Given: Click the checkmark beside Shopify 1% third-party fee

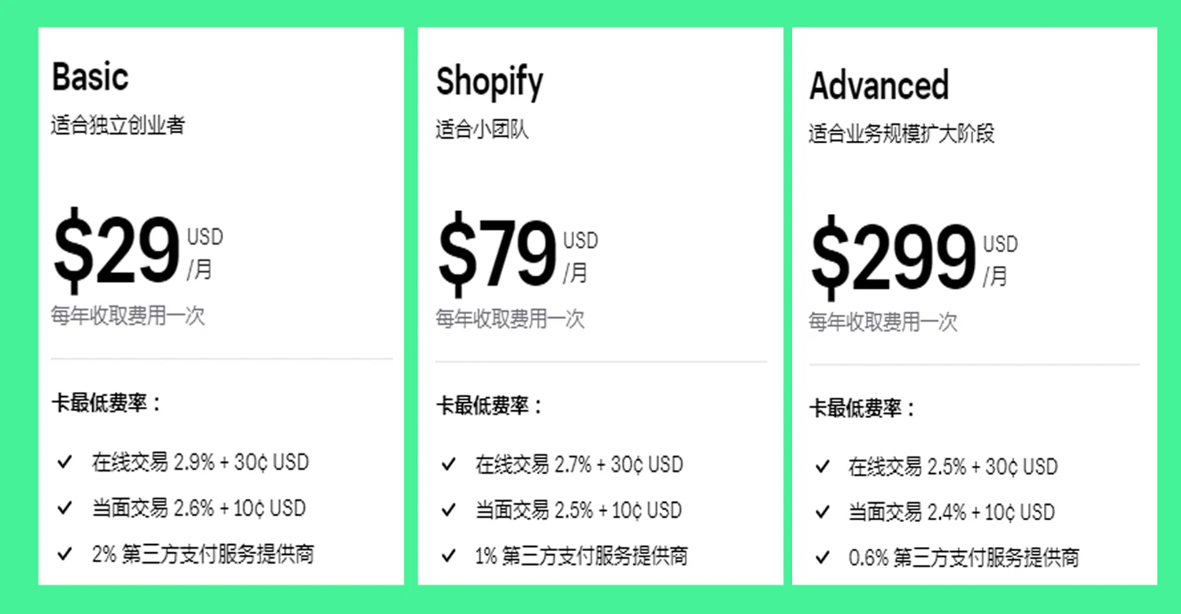Looking at the screenshot, I should click(x=449, y=557).
